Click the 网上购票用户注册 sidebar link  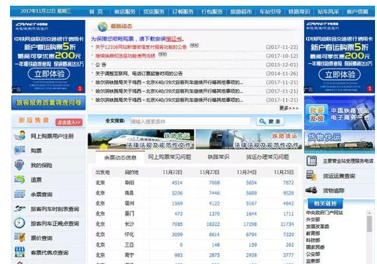click(52, 136)
